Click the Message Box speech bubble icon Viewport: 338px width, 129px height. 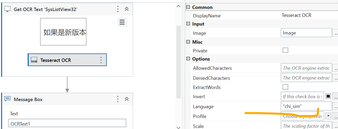point(8,99)
